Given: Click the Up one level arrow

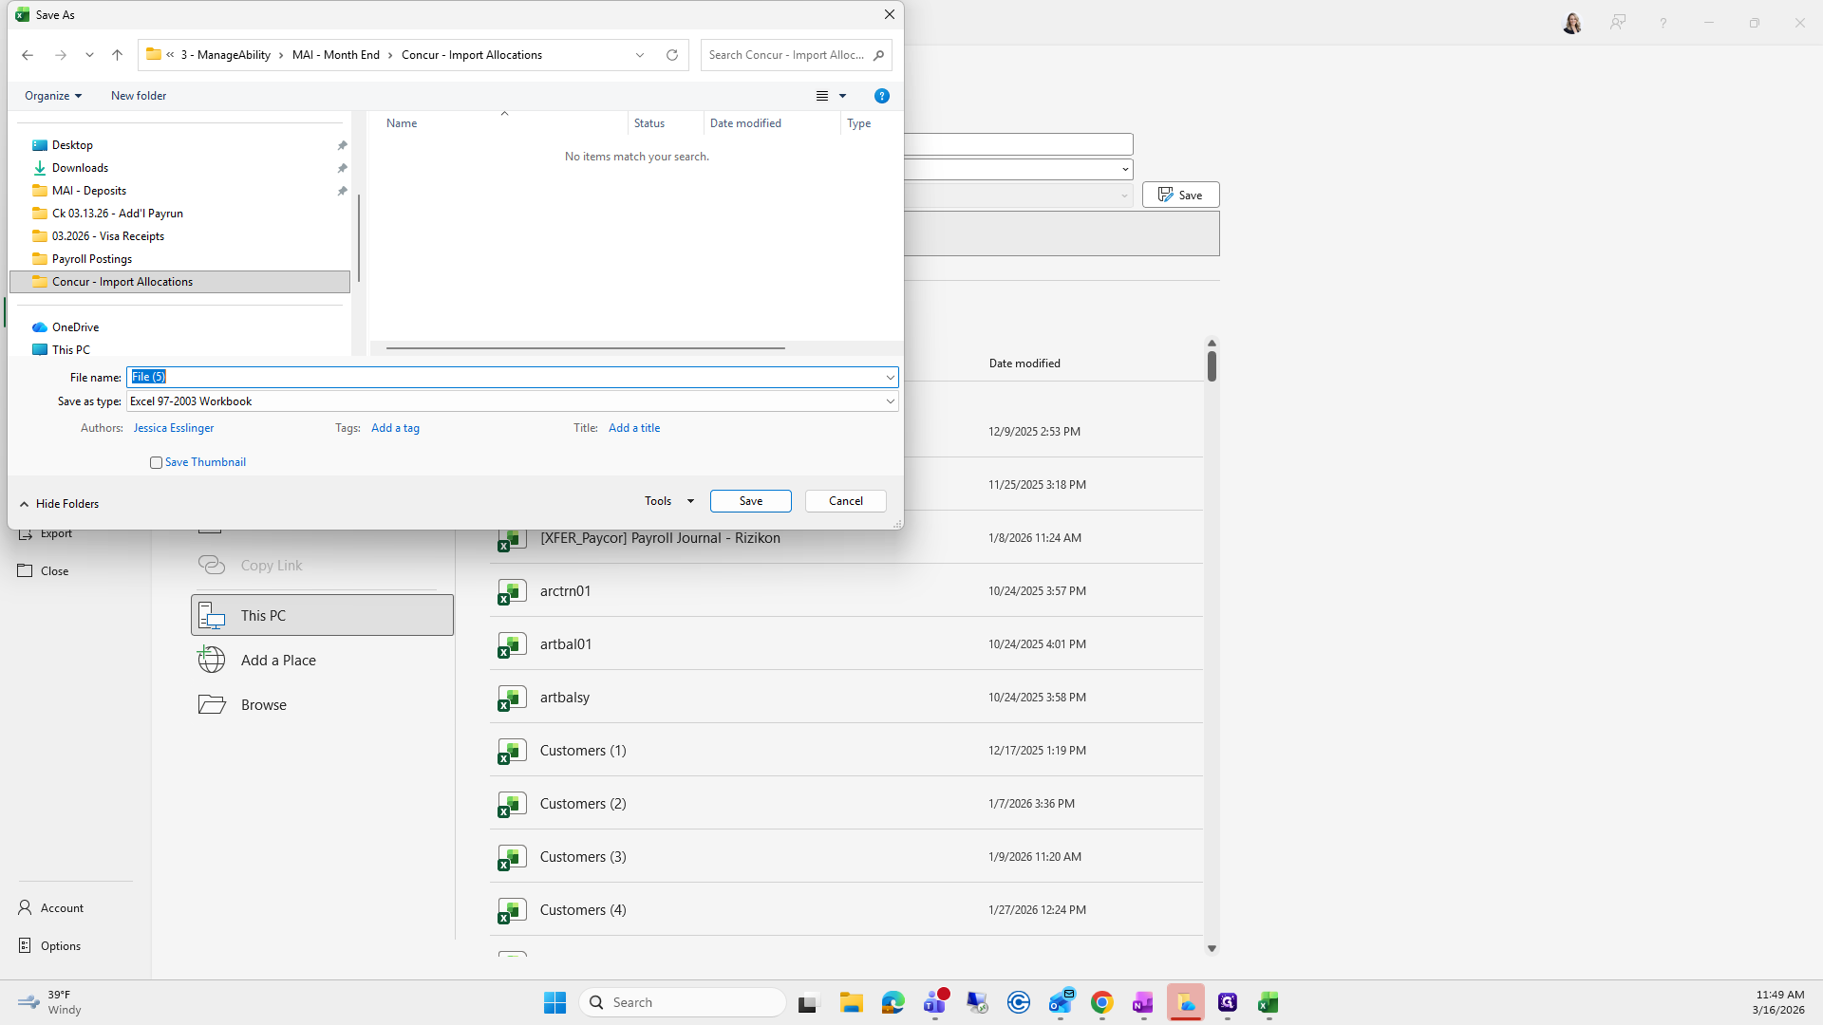Looking at the screenshot, I should coord(117,55).
